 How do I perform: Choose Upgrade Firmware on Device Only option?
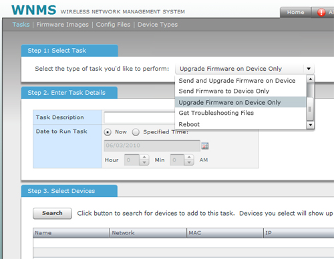(x=240, y=102)
